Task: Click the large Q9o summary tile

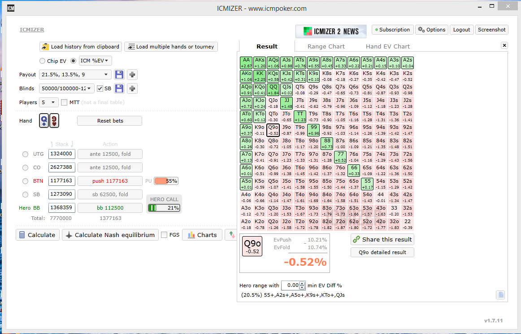Action: click(x=252, y=246)
